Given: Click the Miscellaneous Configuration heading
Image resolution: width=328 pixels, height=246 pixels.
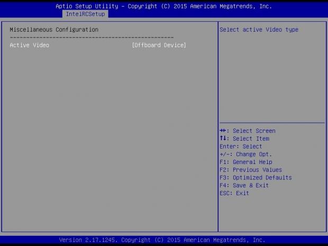Looking at the screenshot, I should pyautogui.click(x=54, y=30).
